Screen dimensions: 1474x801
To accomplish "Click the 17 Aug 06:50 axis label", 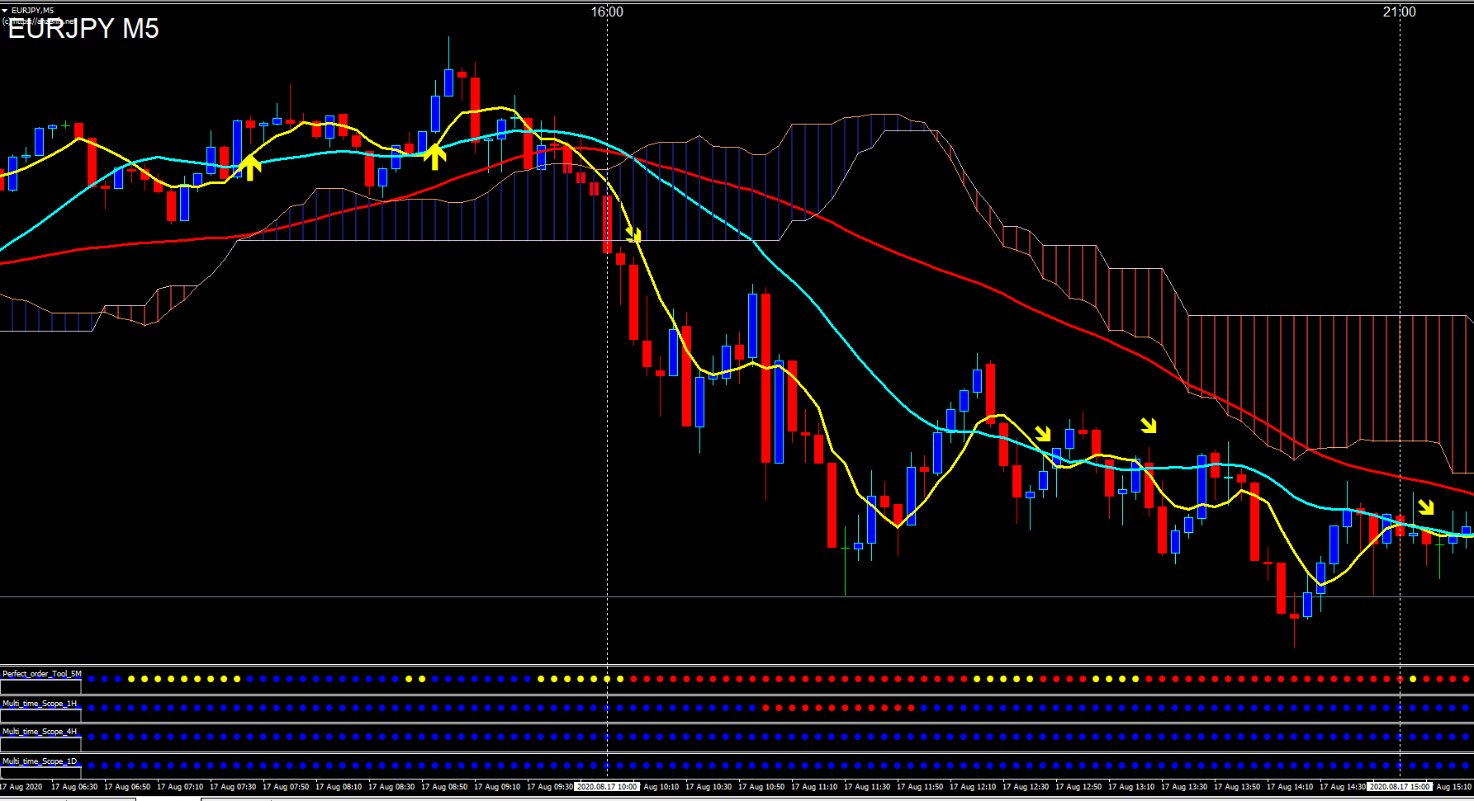I will click(127, 787).
